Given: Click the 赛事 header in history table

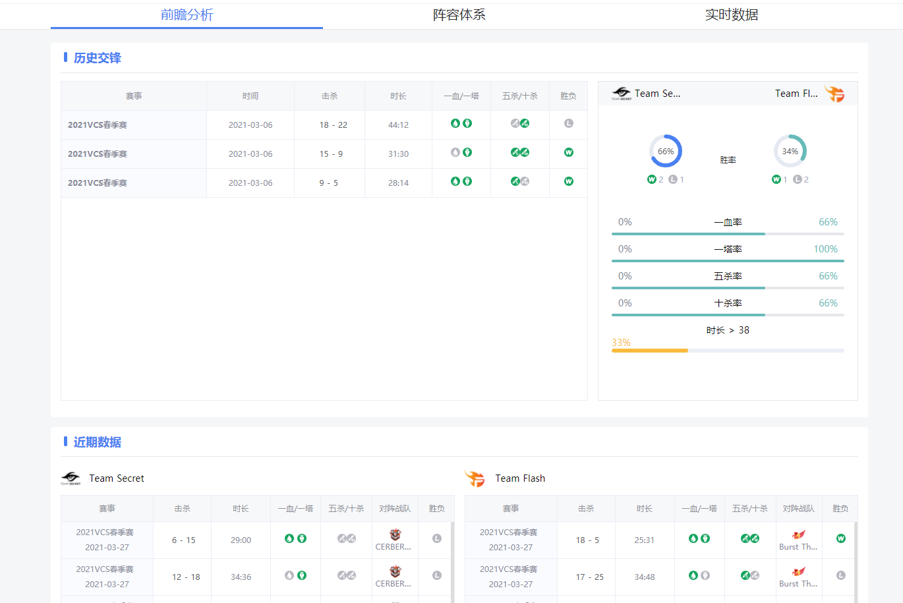Looking at the screenshot, I should click(x=134, y=96).
